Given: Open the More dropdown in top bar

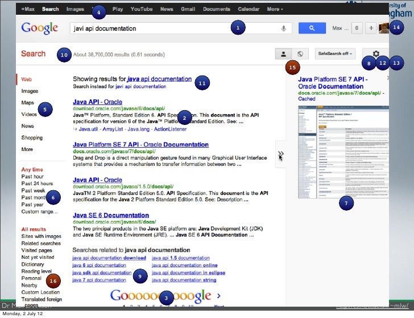Looking at the screenshot, I should click(x=275, y=9).
